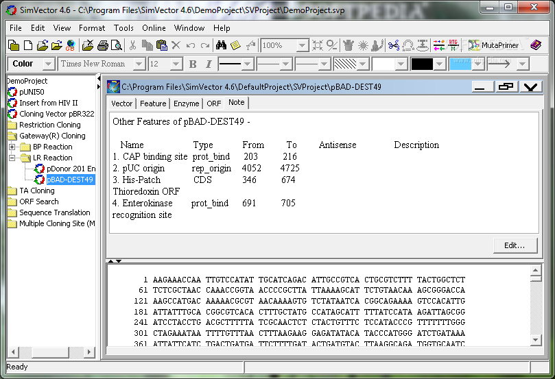Click the zoom fit-to-window arrows icon
Viewport: 555px width, 379px height.
(x=318, y=45)
